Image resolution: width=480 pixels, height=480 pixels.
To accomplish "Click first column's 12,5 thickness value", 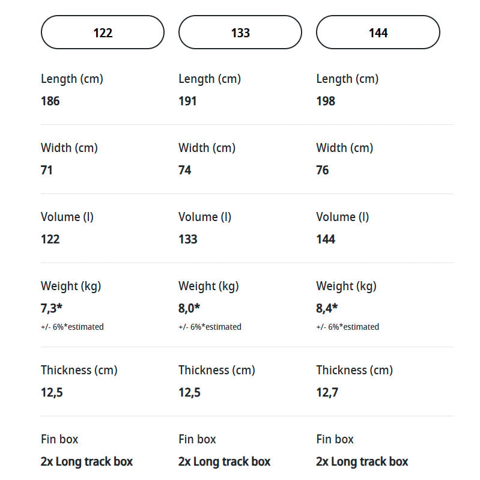I will (52, 392).
